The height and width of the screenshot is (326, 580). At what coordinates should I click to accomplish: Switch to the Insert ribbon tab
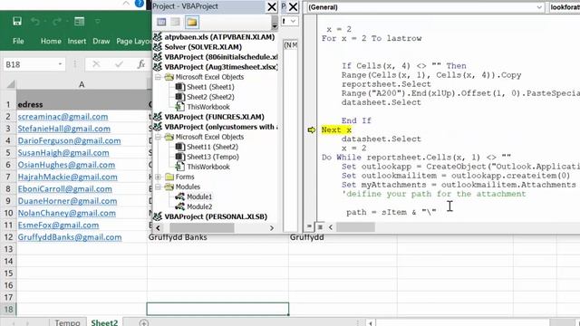[76, 41]
